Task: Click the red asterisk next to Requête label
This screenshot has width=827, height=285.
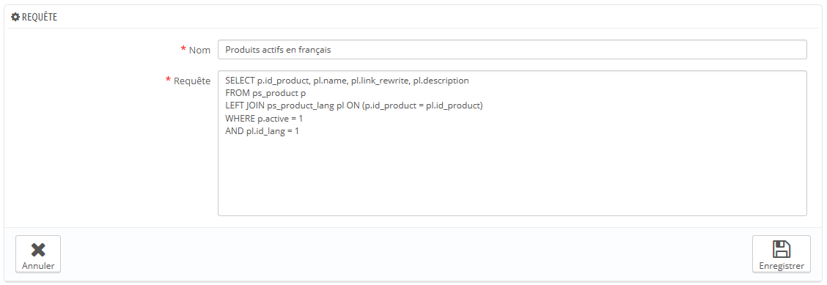Action: coord(168,80)
